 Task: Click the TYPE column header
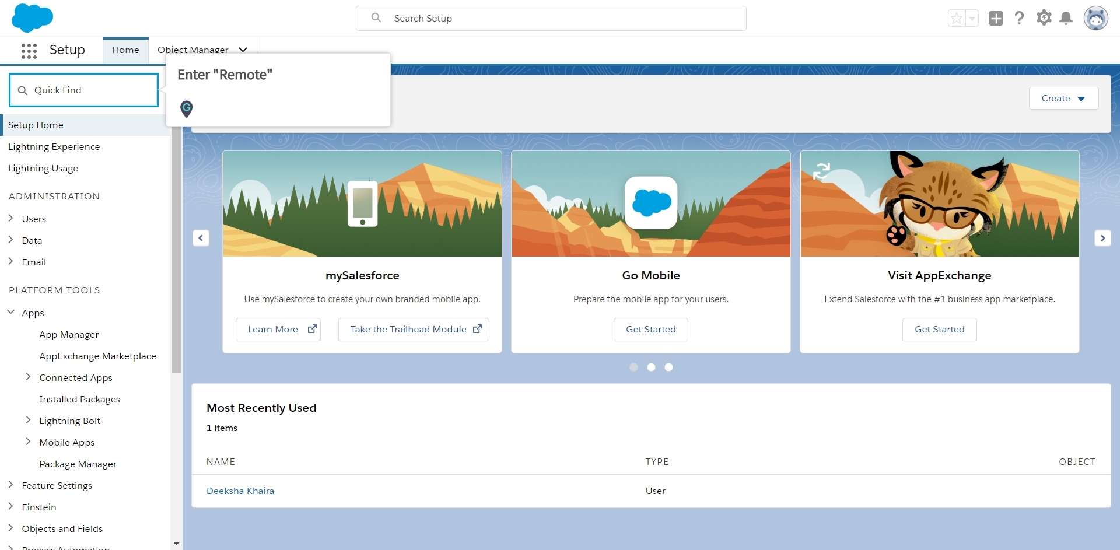pos(657,461)
